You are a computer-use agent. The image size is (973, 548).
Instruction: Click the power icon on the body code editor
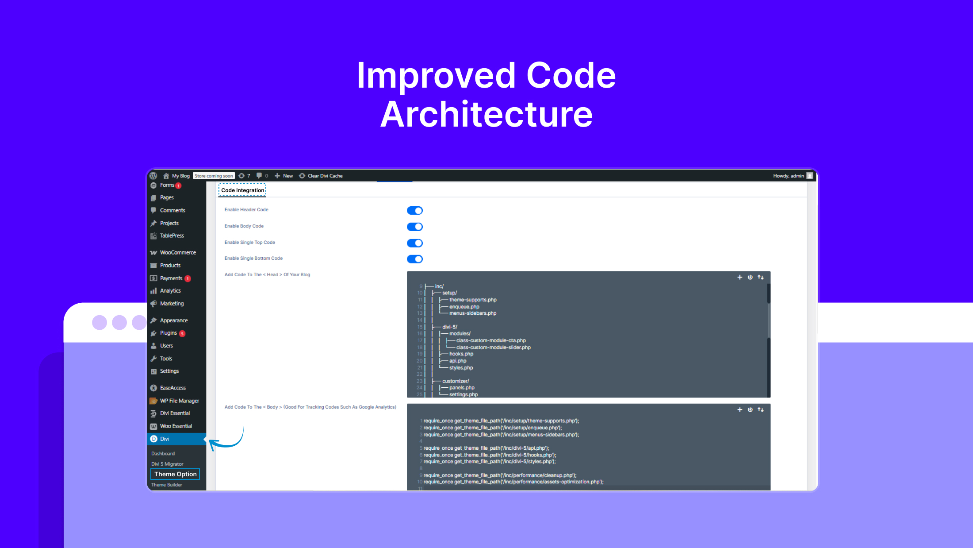coord(750,409)
